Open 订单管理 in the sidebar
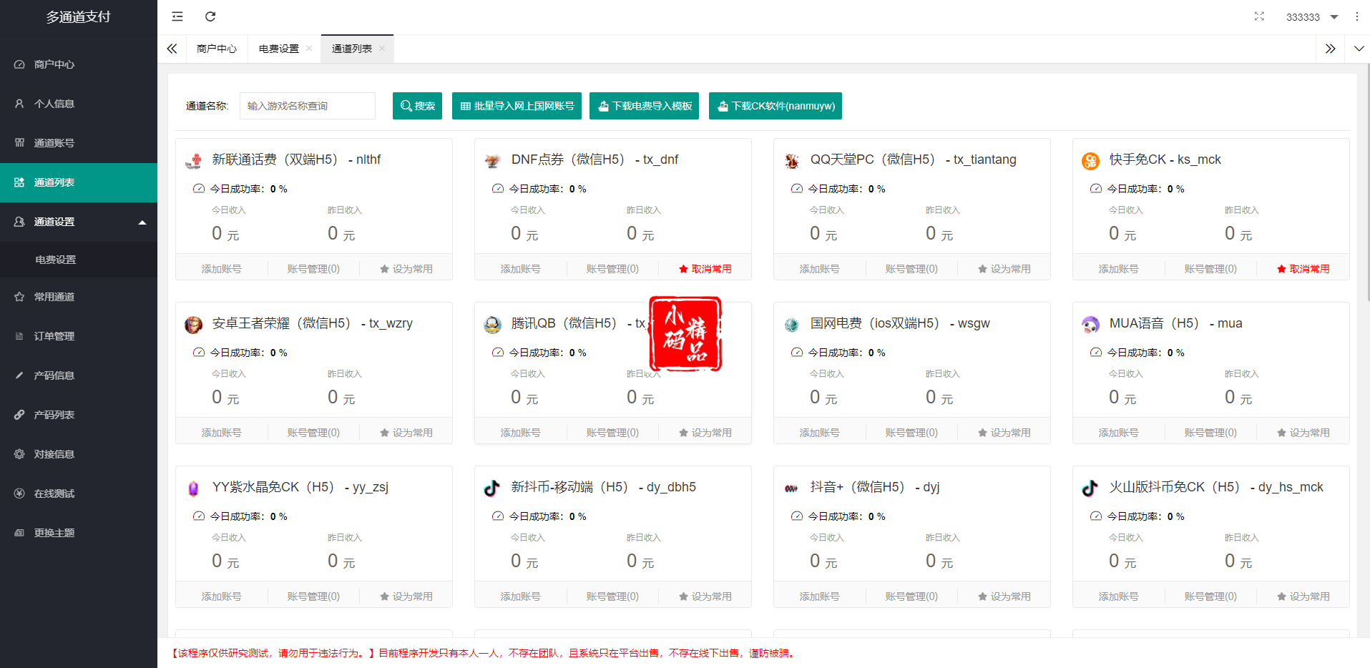Image resolution: width=1370 pixels, height=668 pixels. tap(79, 336)
